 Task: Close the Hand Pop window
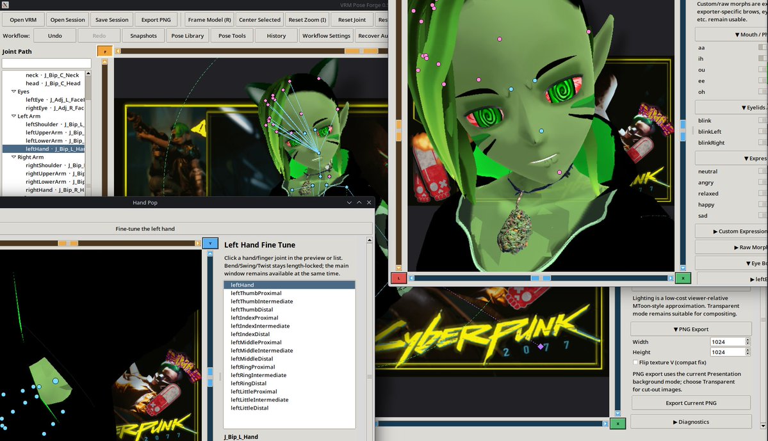[x=369, y=203]
